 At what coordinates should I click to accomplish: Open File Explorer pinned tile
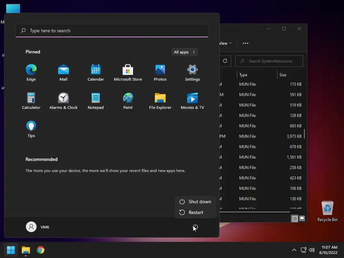click(x=160, y=101)
